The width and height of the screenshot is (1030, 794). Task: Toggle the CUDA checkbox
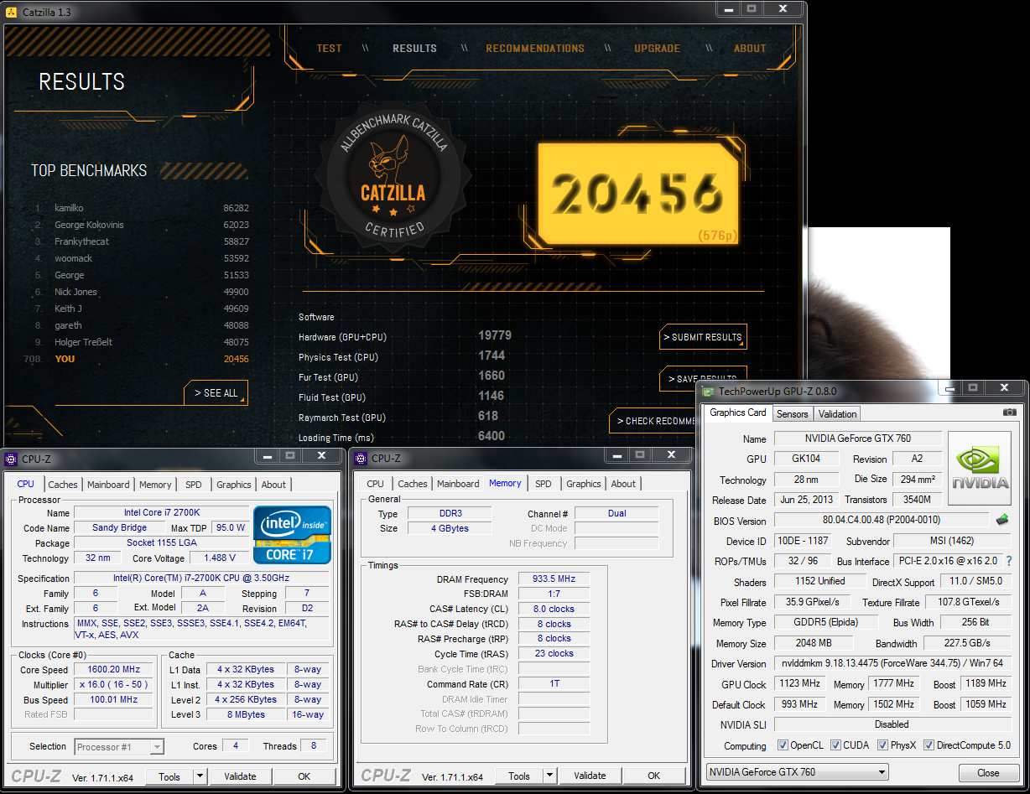click(x=835, y=745)
